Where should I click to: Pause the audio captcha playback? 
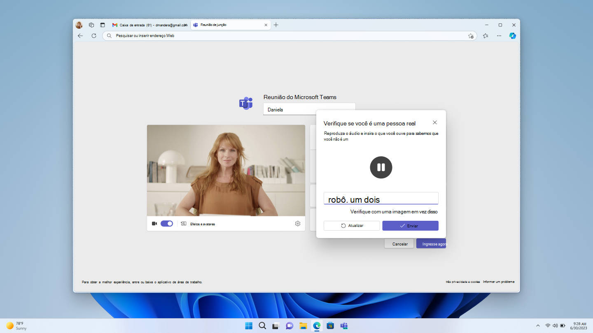click(x=381, y=167)
